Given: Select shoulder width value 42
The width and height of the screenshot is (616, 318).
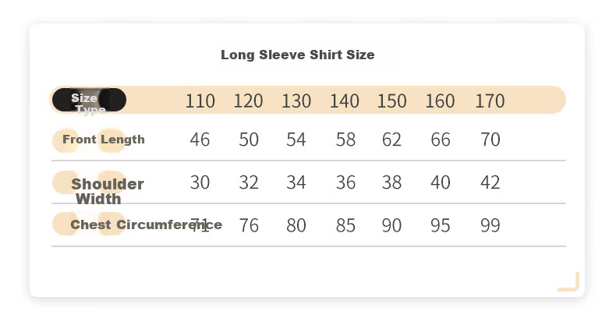Looking at the screenshot, I should (x=490, y=182).
